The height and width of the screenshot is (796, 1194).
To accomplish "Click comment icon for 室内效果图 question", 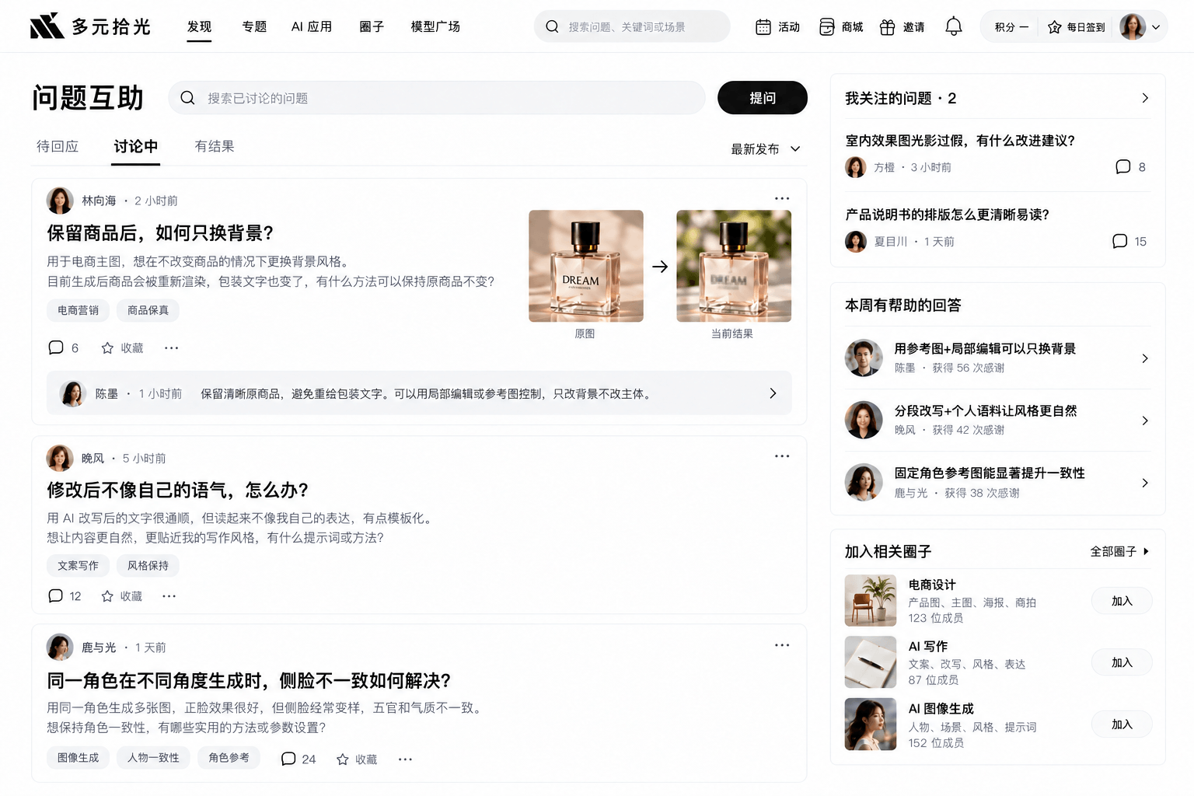I will pos(1122,167).
